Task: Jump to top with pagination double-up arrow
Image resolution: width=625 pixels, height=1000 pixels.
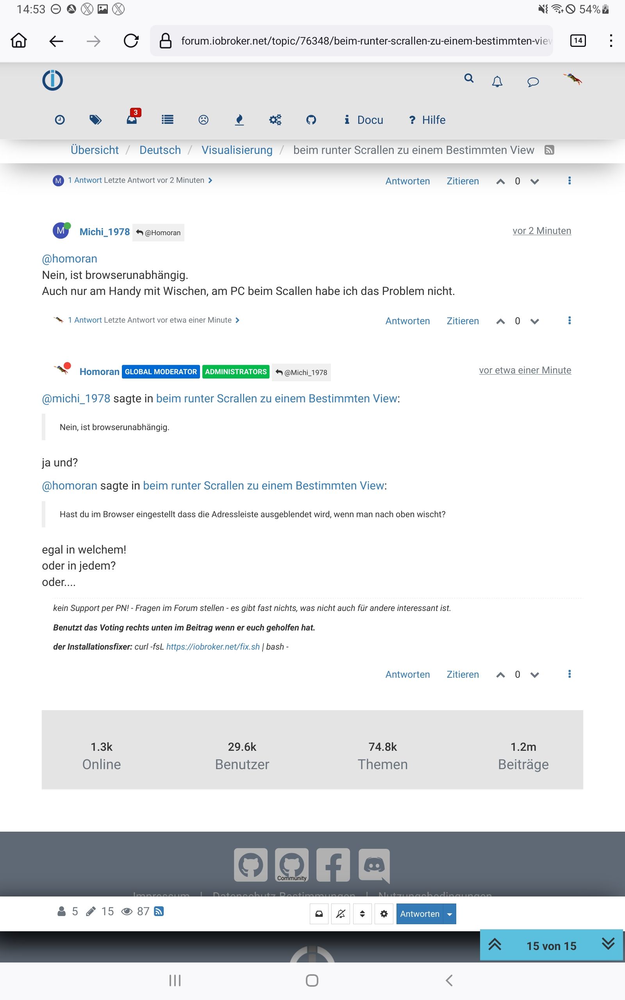Action: click(x=495, y=945)
